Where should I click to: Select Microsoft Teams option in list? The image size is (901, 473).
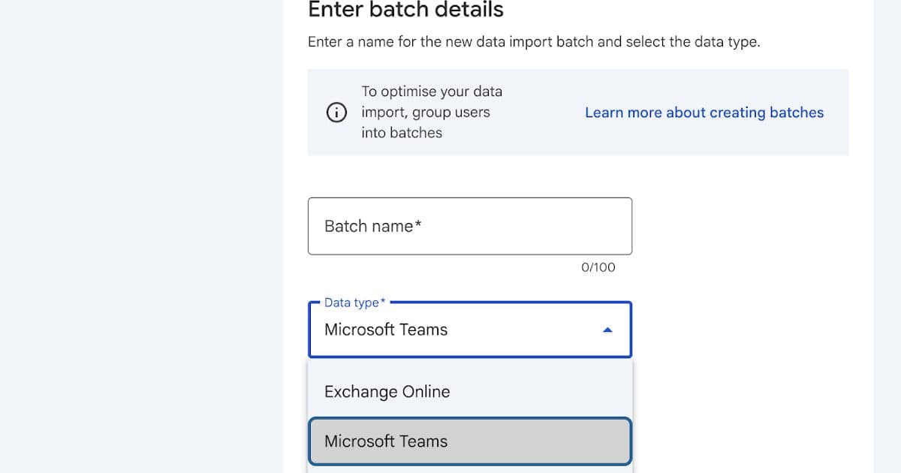tap(470, 441)
